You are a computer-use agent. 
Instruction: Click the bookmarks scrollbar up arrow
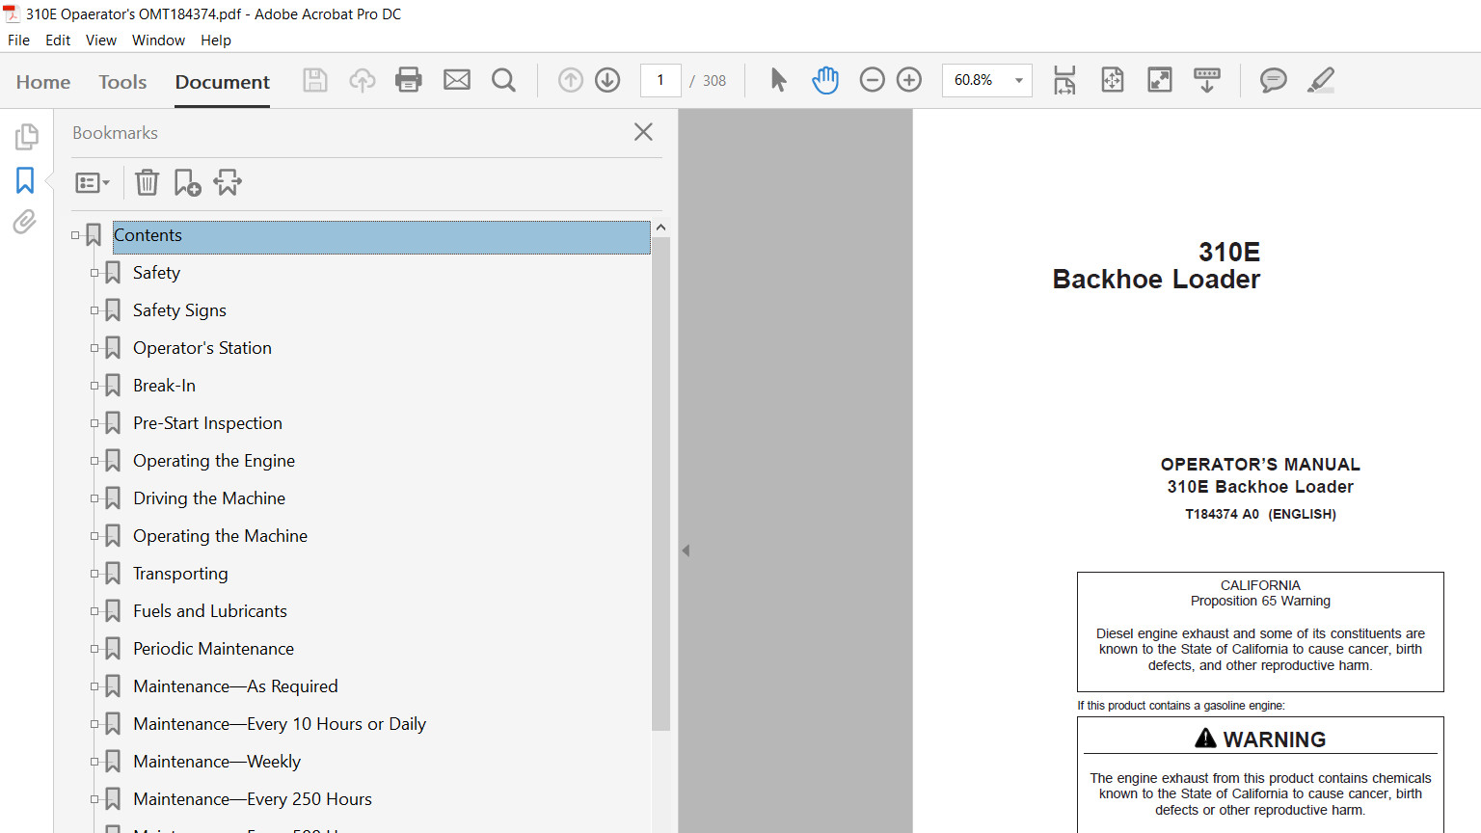660,228
